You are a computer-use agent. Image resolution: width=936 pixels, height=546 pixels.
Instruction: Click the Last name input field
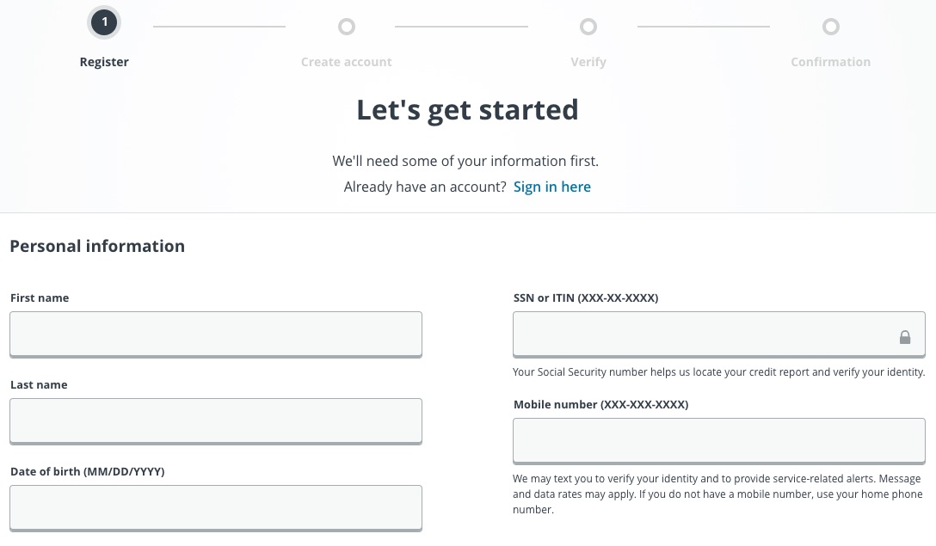(x=215, y=420)
